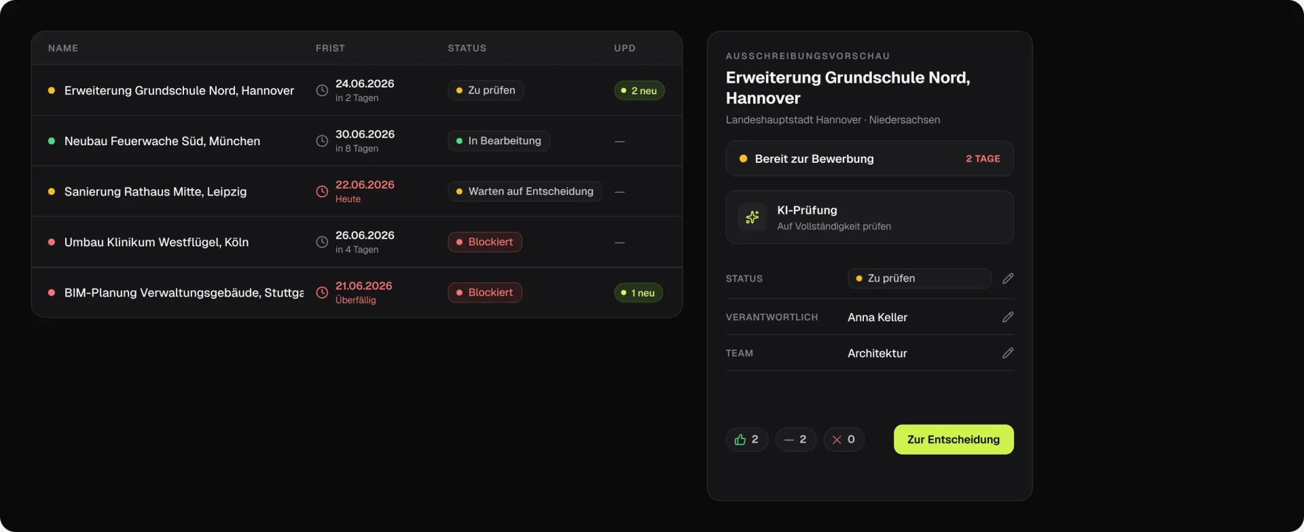Click the clock icon beside 24.06.2026
Viewport: 1304px width, 532px height.
pyautogui.click(x=322, y=90)
